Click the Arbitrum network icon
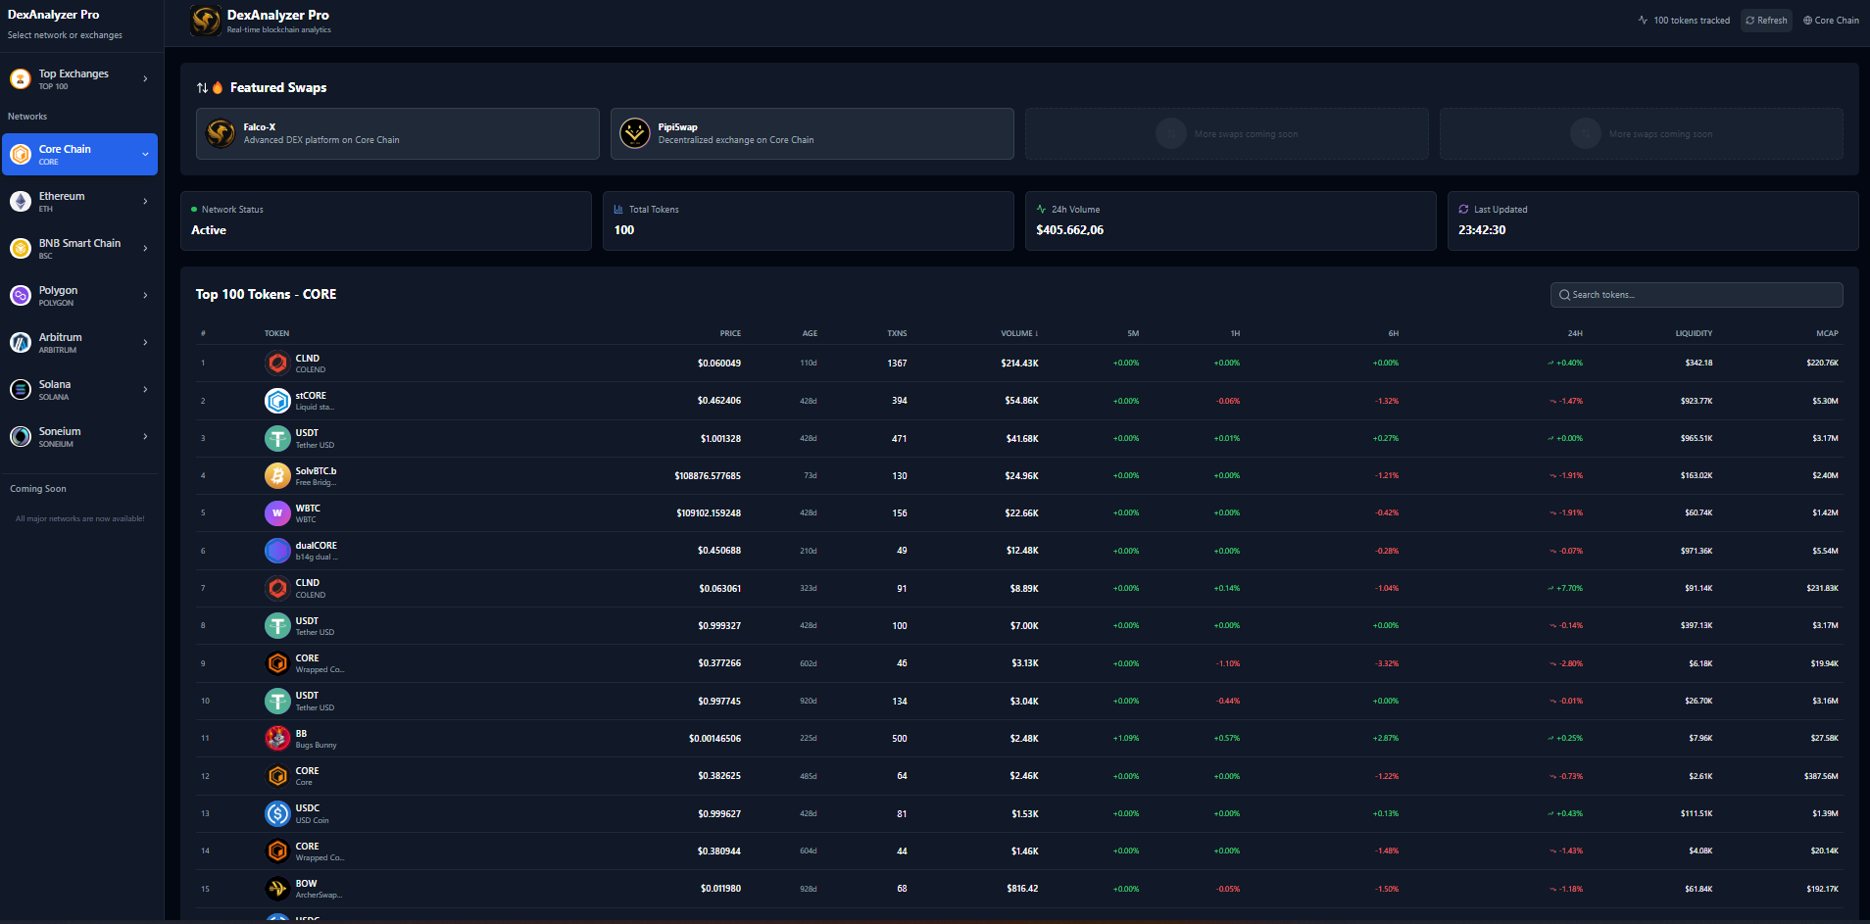This screenshot has width=1870, height=924. [x=21, y=342]
